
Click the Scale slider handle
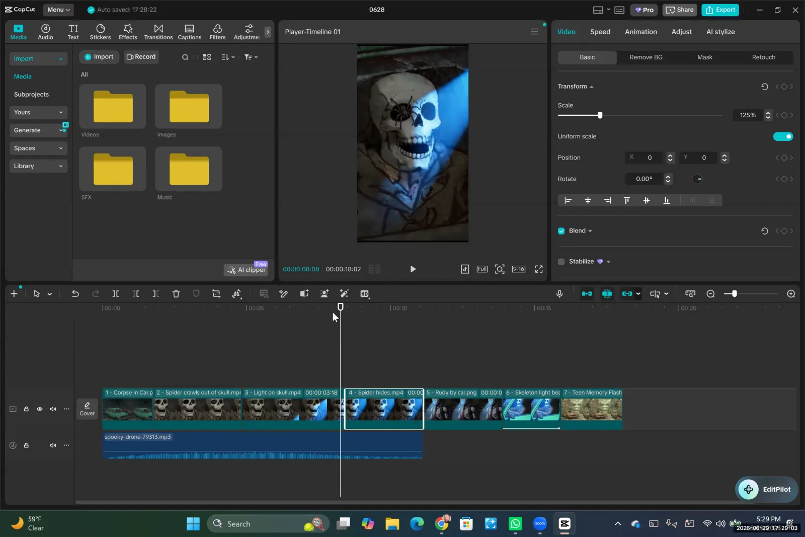[600, 115]
